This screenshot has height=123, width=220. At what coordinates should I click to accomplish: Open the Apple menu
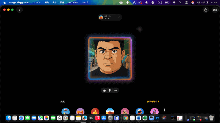click(5, 2)
